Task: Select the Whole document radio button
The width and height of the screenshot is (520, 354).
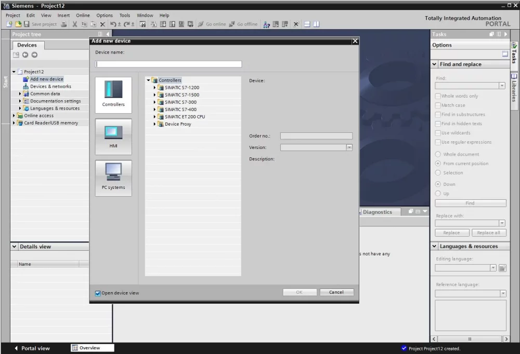Action: (x=438, y=154)
